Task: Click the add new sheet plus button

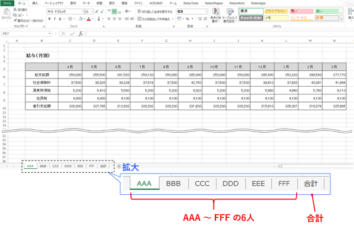Action: [119, 166]
